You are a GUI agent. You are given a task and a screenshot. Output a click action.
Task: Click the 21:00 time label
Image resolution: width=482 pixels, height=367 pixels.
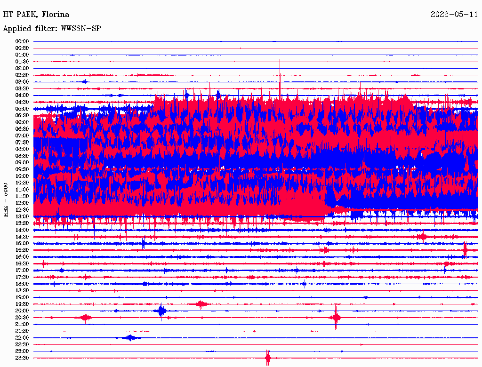click(x=22, y=325)
